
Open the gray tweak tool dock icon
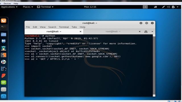point(3,90)
